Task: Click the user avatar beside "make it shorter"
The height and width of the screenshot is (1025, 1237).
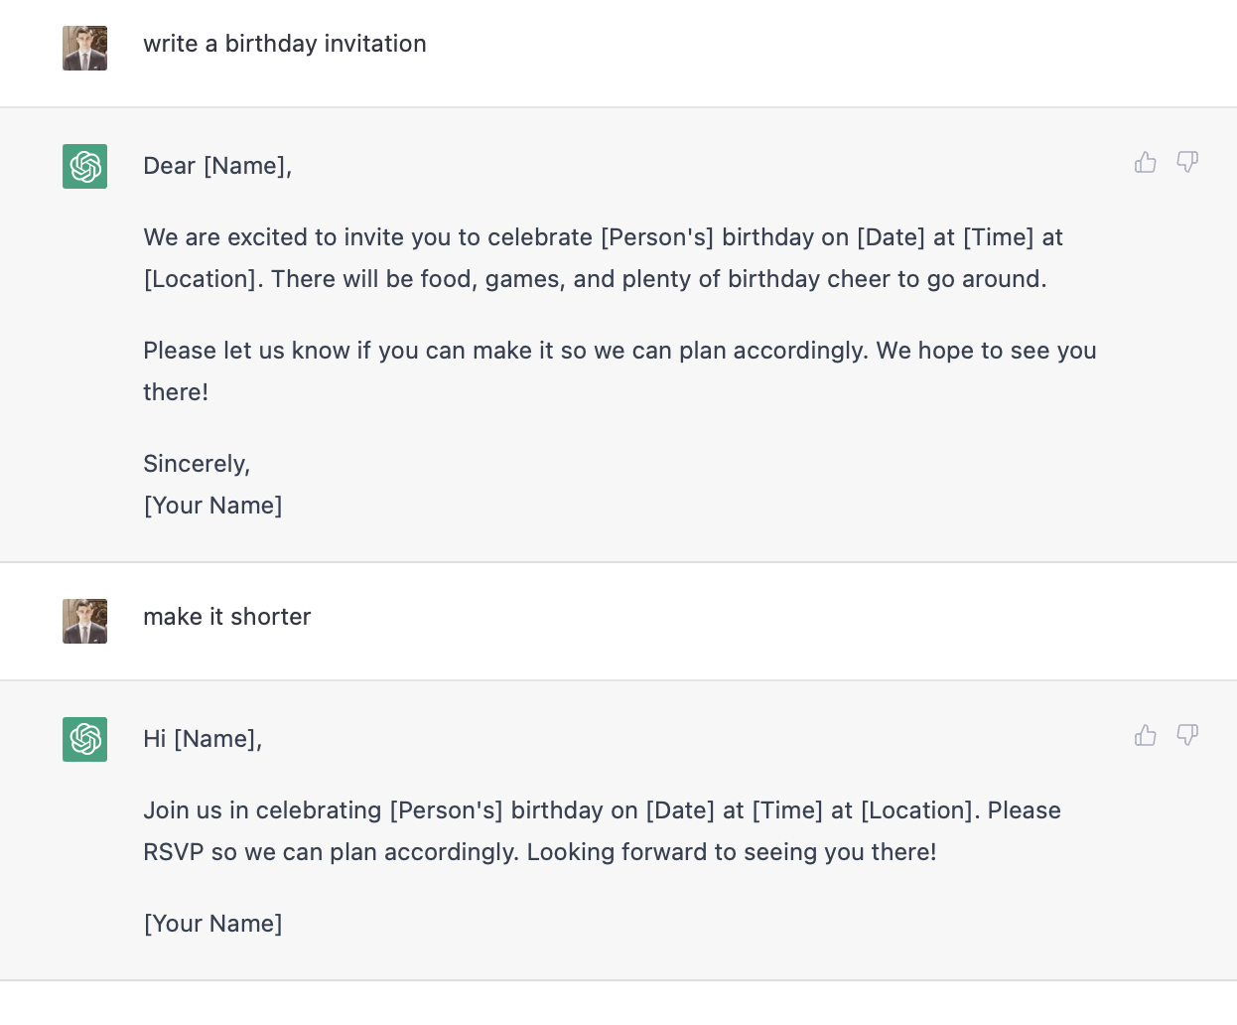Action: pyautogui.click(x=85, y=621)
